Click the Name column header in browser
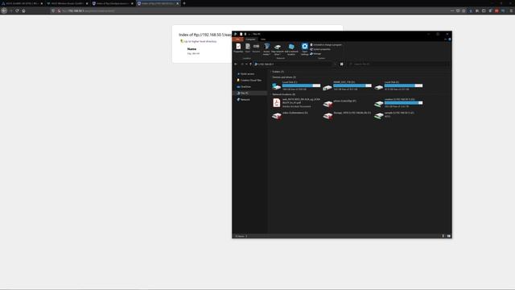This screenshot has width=515, height=290. point(192,49)
